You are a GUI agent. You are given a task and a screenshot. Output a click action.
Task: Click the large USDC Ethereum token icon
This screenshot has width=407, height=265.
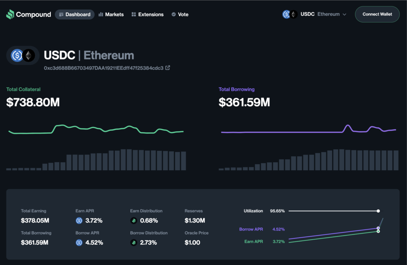point(23,56)
